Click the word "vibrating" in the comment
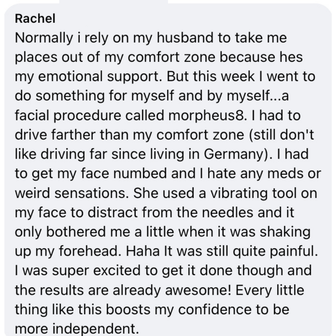 (239, 193)
